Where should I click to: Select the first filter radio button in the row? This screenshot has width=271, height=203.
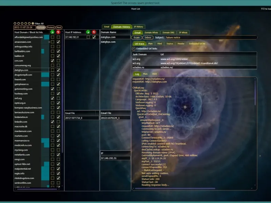(x=15, y=23)
